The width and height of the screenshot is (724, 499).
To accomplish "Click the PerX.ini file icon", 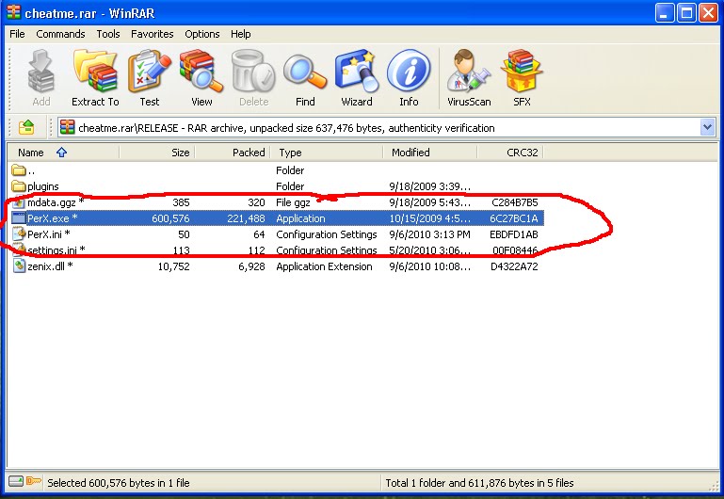I will 19,234.
